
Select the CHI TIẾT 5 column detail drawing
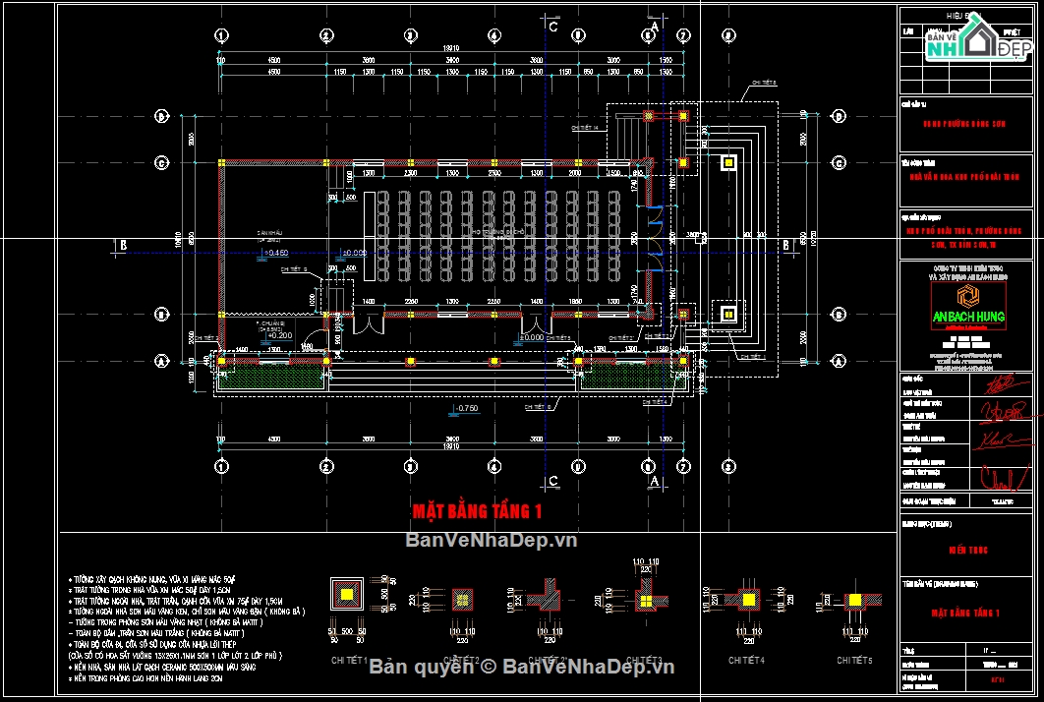(854, 598)
